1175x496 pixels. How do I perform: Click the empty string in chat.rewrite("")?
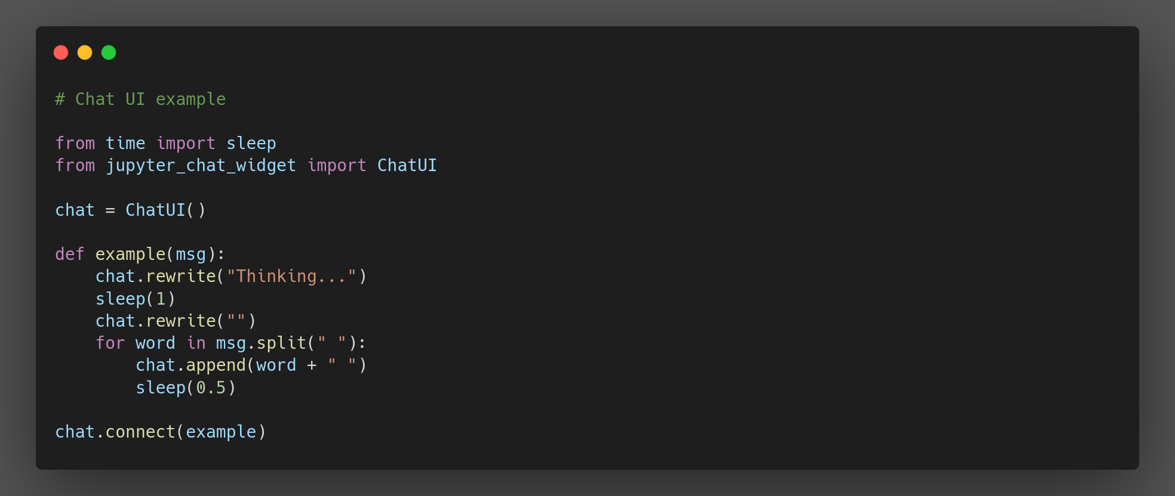point(236,321)
